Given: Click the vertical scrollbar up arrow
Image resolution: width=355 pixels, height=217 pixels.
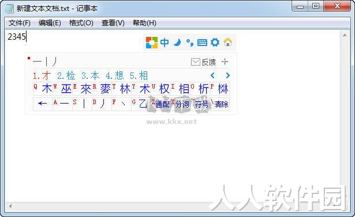Looking at the screenshot, I should click(345, 35).
